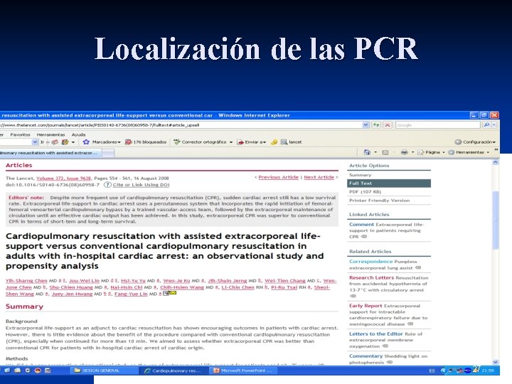This screenshot has width=512, height=384.
Task: Click the first quick launch icon in taskbar
Action: [7, 370]
